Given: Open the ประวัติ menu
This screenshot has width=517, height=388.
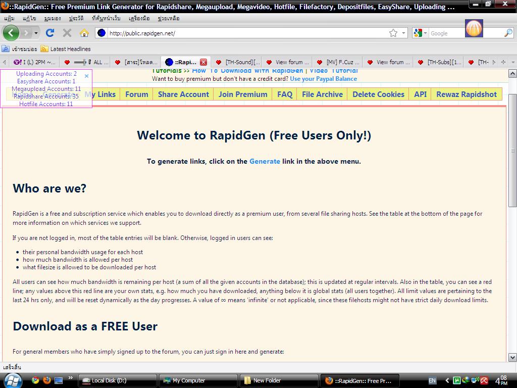Looking at the screenshot, I should (76, 18).
